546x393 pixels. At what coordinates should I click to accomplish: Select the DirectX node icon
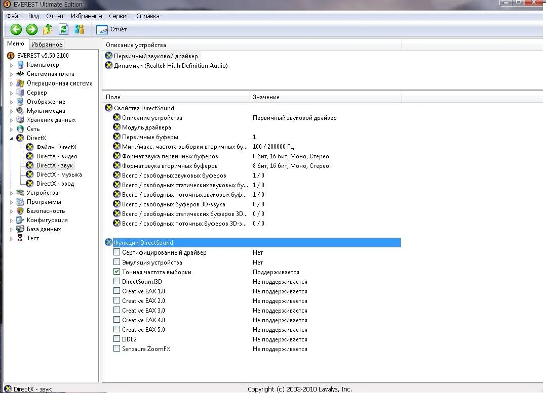21,138
